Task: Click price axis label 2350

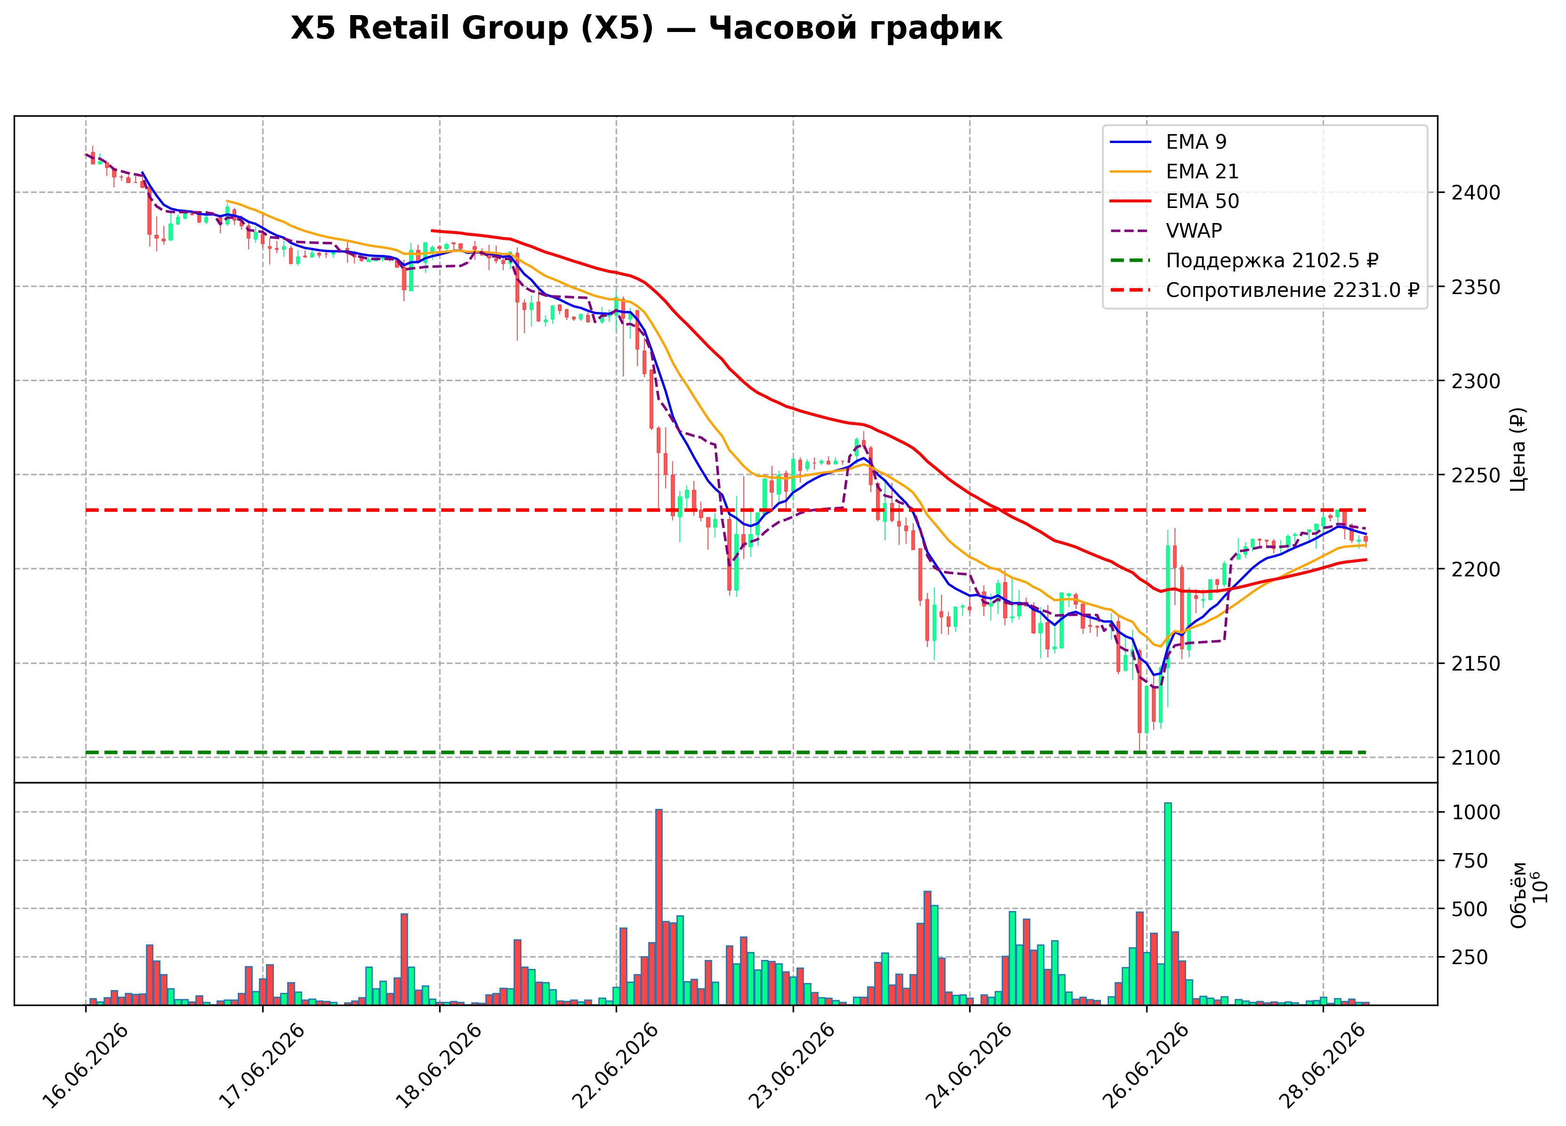Action: click(x=1476, y=287)
